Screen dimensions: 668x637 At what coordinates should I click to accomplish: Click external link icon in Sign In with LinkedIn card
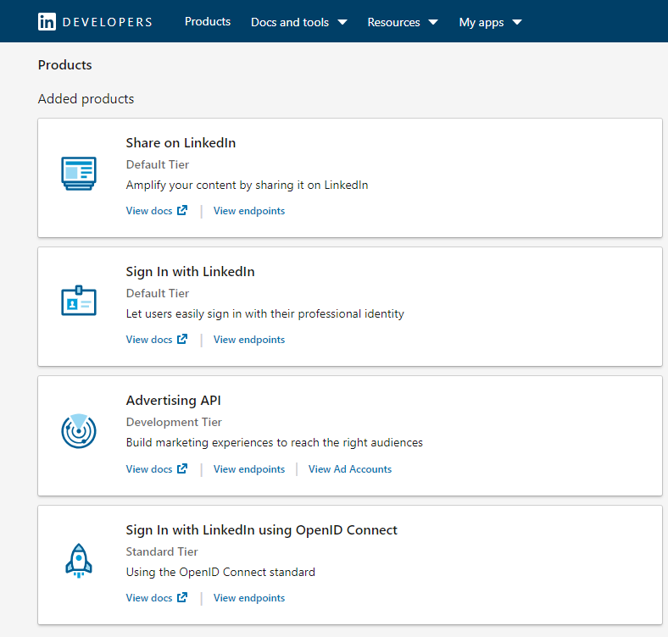(x=182, y=339)
